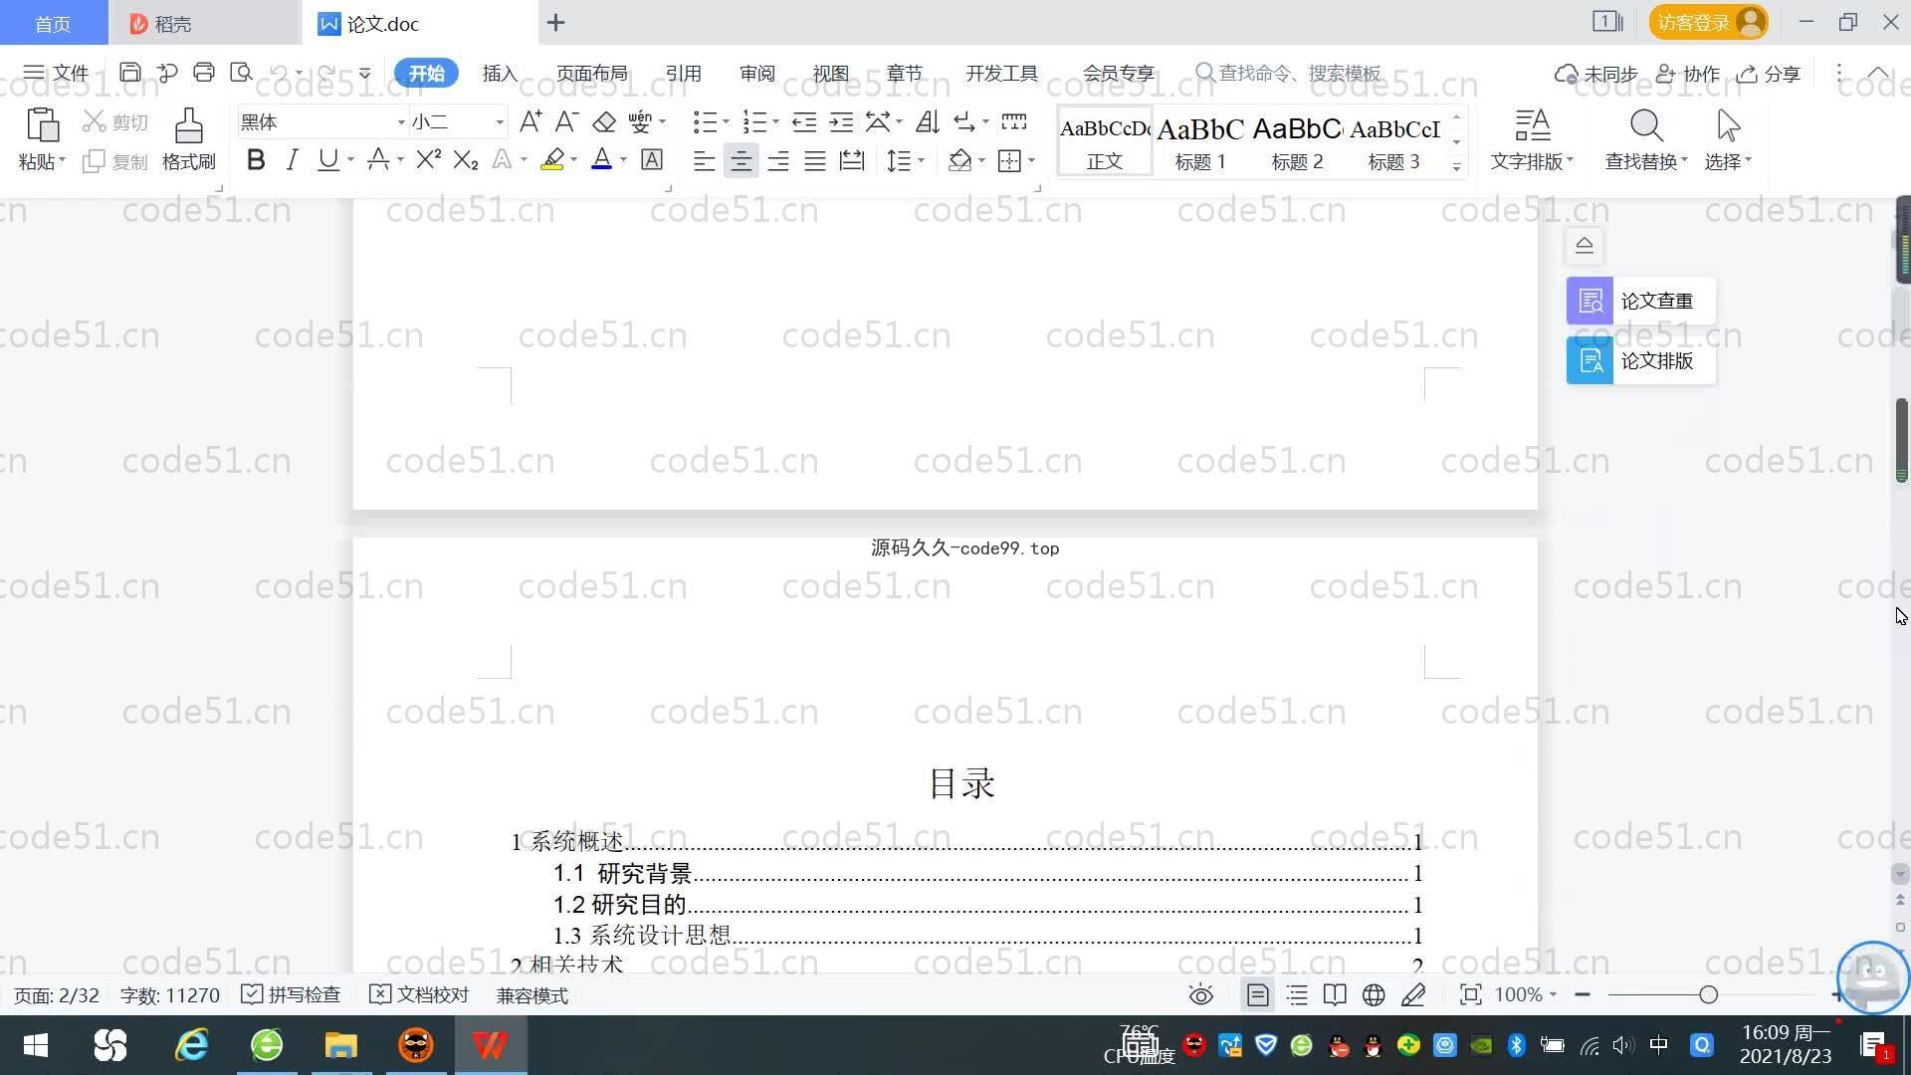
Task: Justify text alignment
Action: pyautogui.click(x=815, y=160)
